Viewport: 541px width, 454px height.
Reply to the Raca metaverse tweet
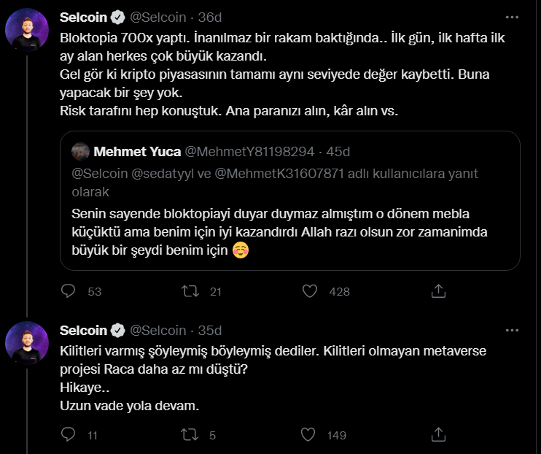click(x=68, y=435)
